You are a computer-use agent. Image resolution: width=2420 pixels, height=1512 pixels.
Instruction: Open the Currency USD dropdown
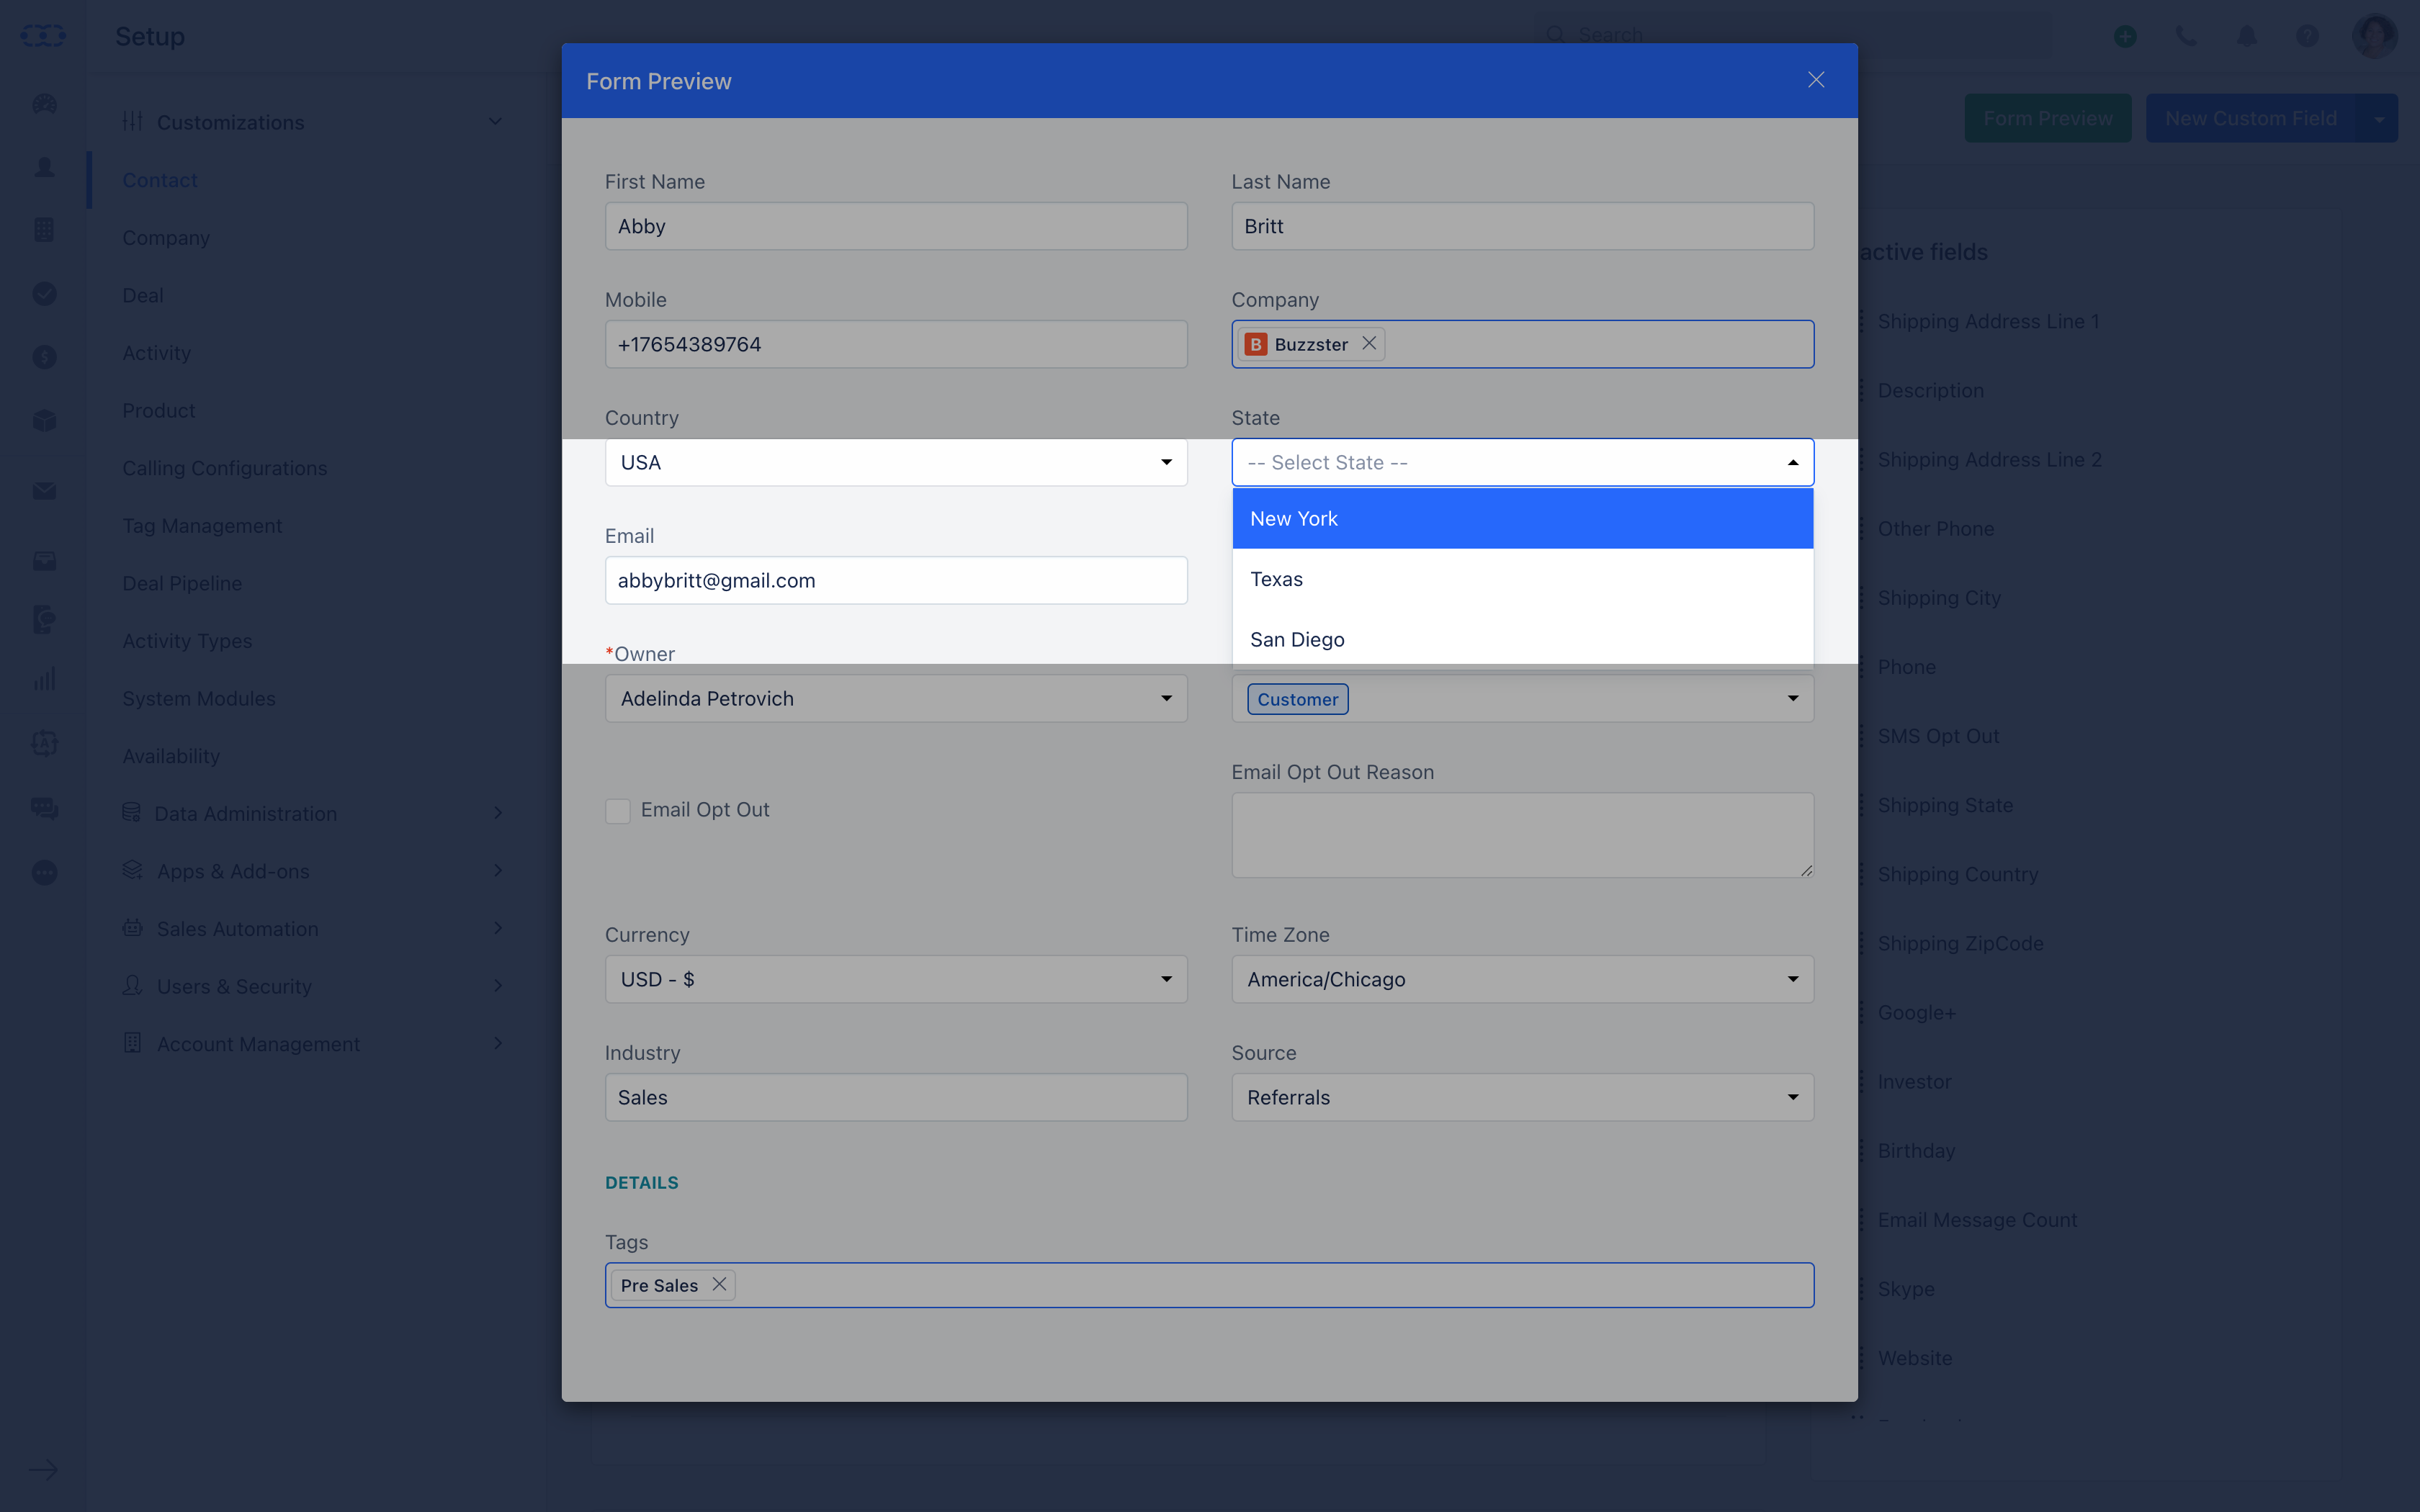pyautogui.click(x=896, y=979)
